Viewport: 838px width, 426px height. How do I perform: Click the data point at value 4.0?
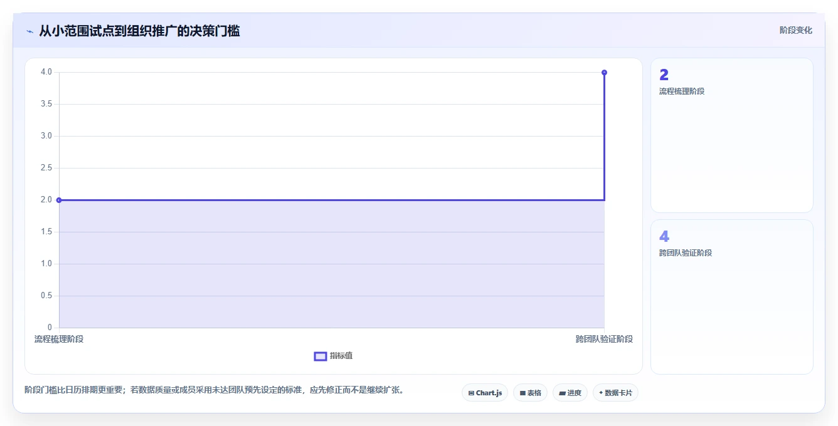pyautogui.click(x=604, y=72)
